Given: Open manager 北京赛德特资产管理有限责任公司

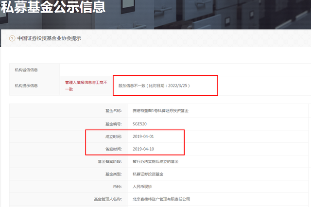Looking at the screenshot, I should [161, 199].
